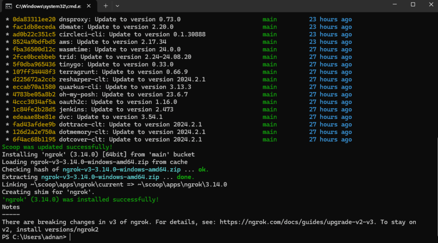The width and height of the screenshot is (438, 243).
Task: Click 'dotmemory-clt: Update to version 2024.2.1' text
Action: (x=132, y=132)
